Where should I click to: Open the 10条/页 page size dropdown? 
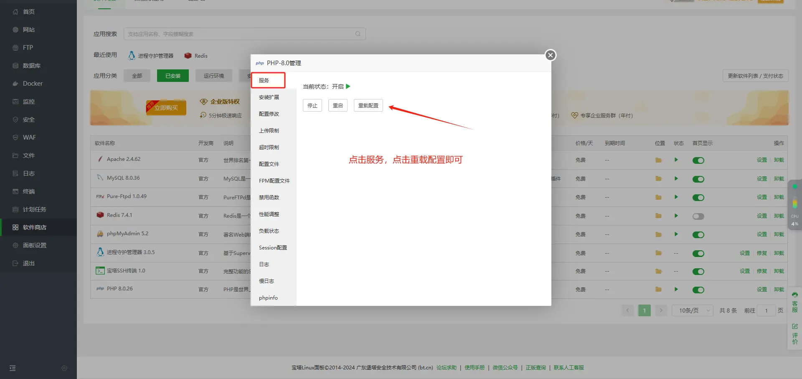pyautogui.click(x=692, y=310)
